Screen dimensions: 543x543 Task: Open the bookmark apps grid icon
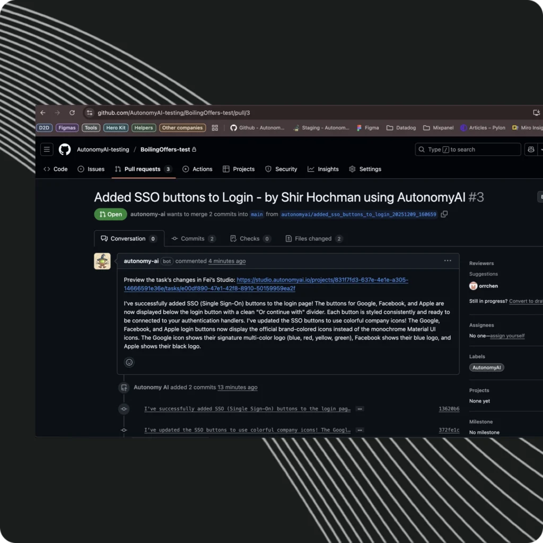click(x=215, y=128)
